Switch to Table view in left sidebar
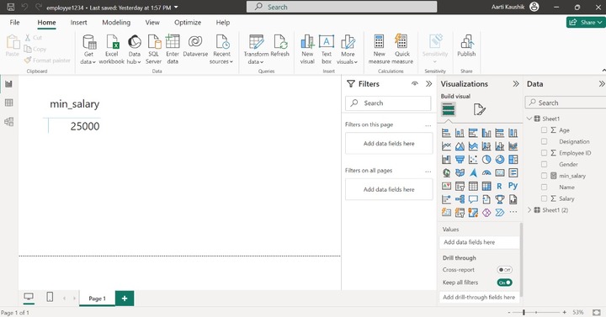Viewport: 606px width, 317px height. point(9,103)
